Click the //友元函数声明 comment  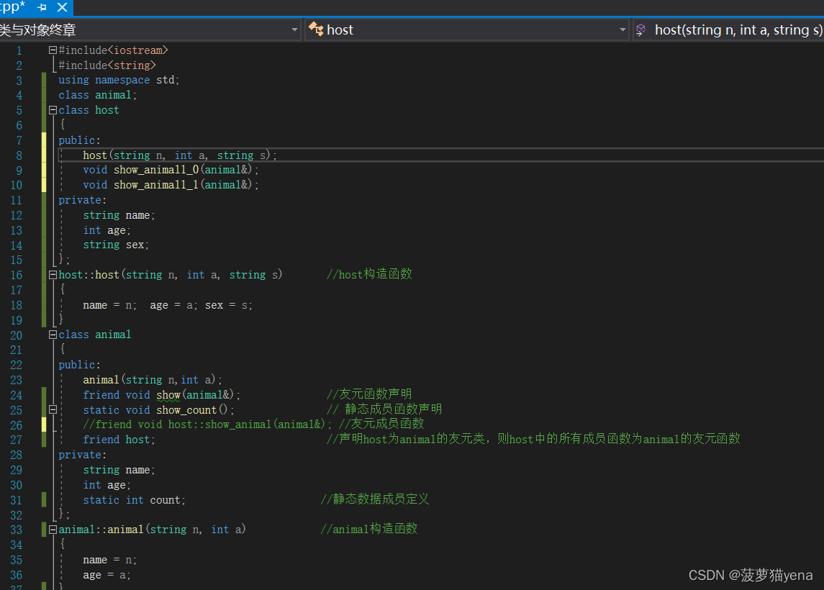(x=369, y=394)
